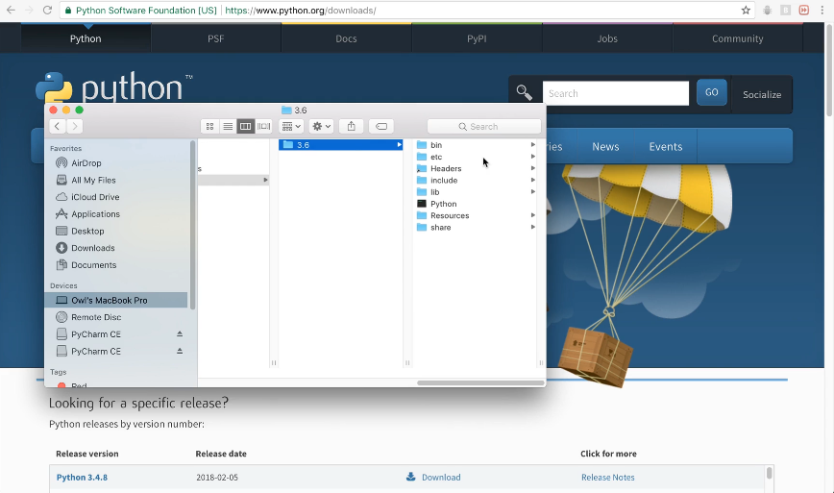834x493 pixels.
Task: Open Documents in Finder sidebar
Action: coord(93,265)
